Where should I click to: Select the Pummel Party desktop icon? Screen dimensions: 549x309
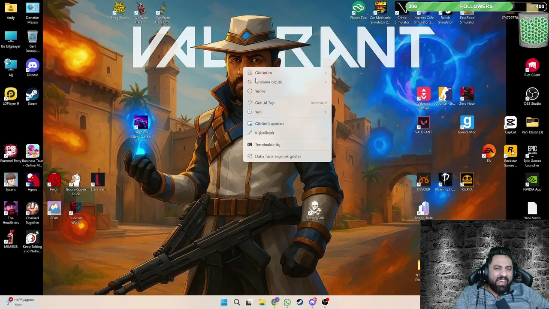coord(11,154)
